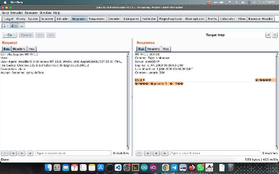Open the Alerts tab
Viewport: 279px width, 174px height.
point(212,19)
